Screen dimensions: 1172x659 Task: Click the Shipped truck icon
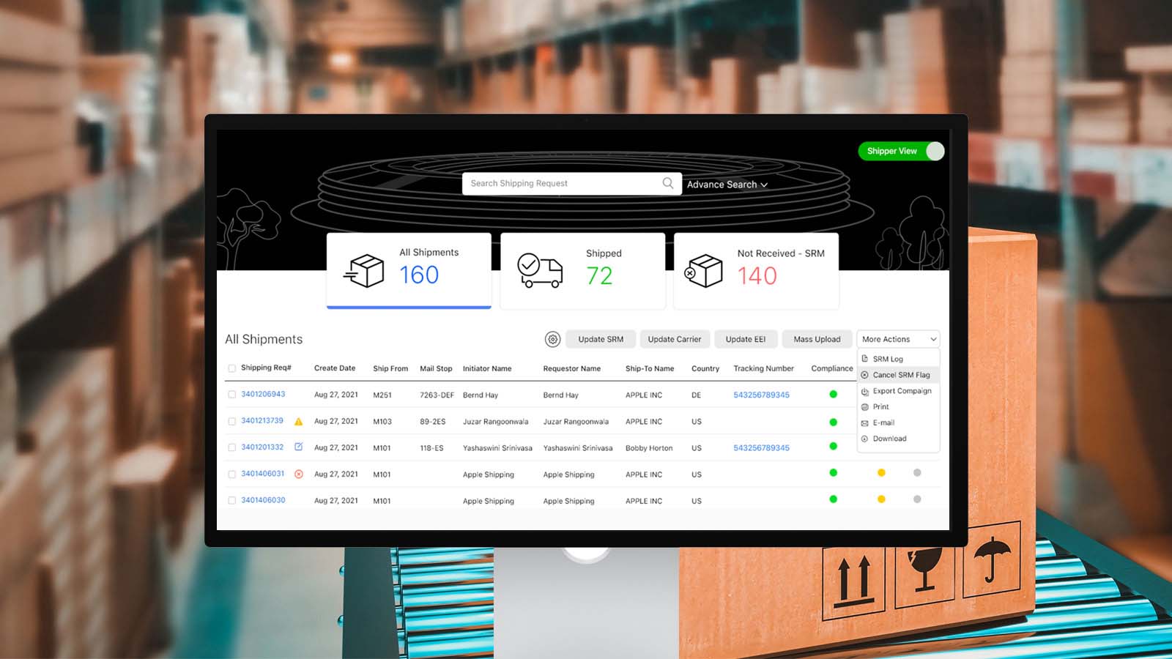tap(540, 271)
